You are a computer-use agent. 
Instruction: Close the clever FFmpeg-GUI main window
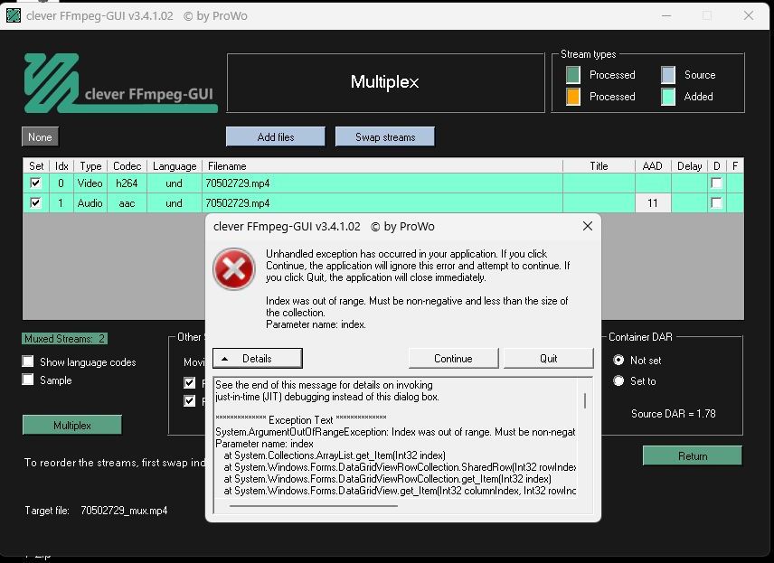(749, 15)
